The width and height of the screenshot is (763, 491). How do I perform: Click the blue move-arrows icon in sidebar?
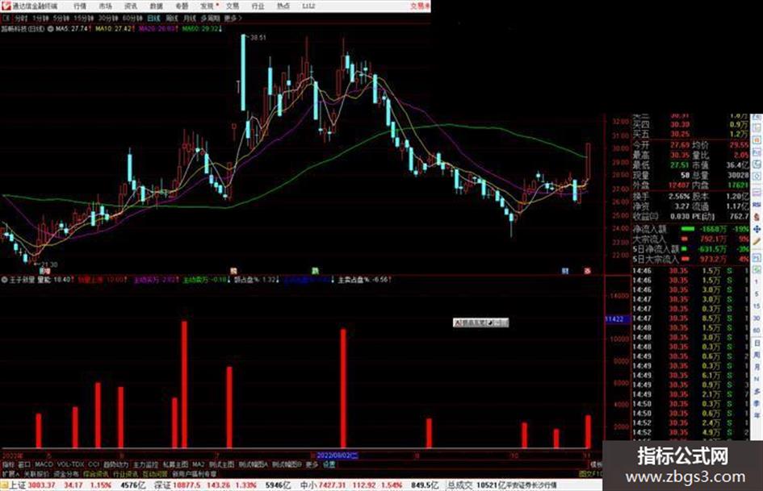click(x=757, y=229)
